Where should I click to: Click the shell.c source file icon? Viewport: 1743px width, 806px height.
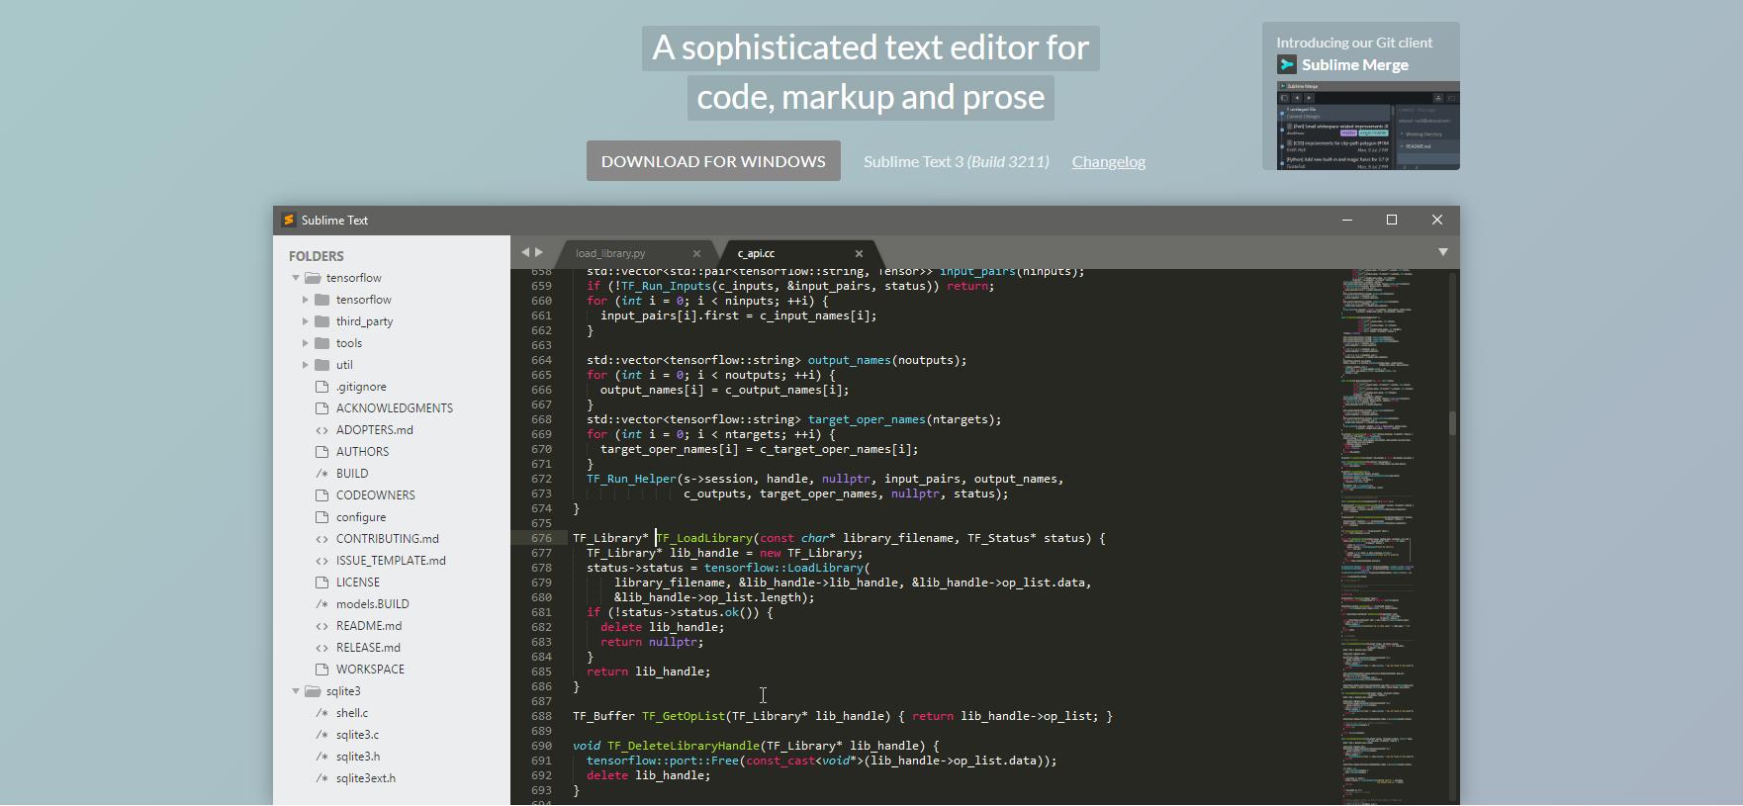(321, 713)
